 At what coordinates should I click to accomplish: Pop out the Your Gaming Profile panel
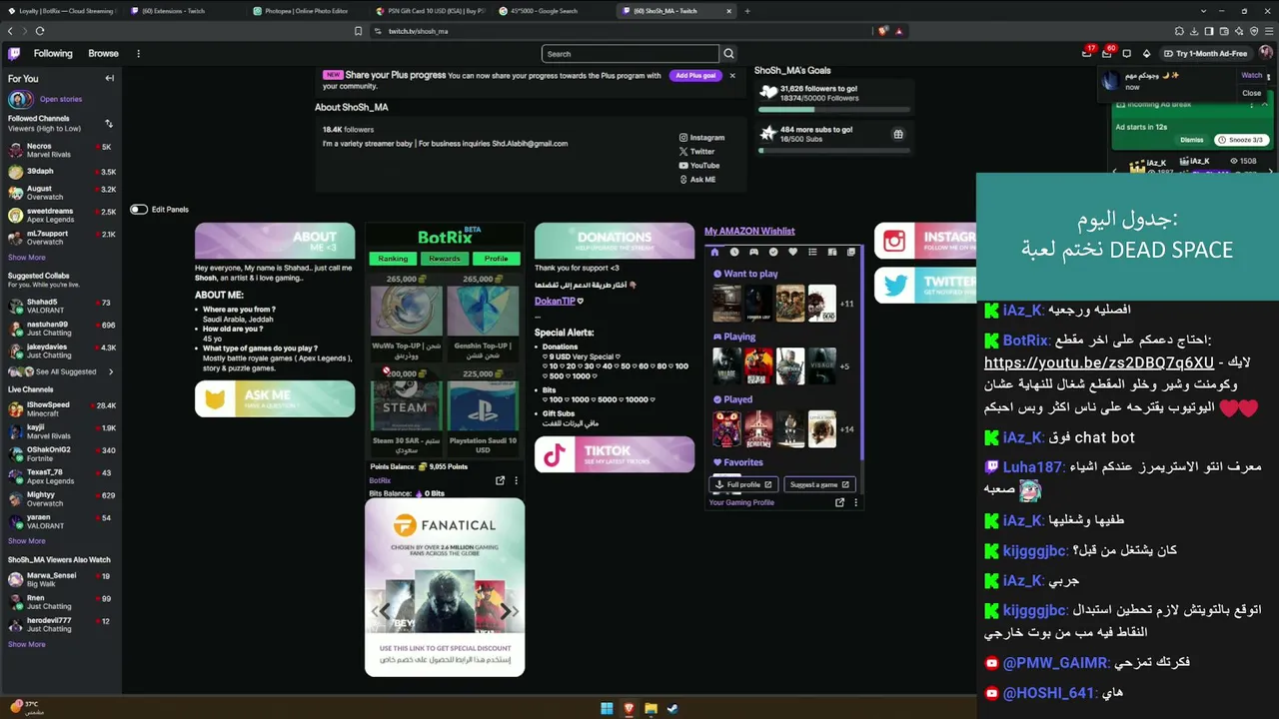(839, 502)
